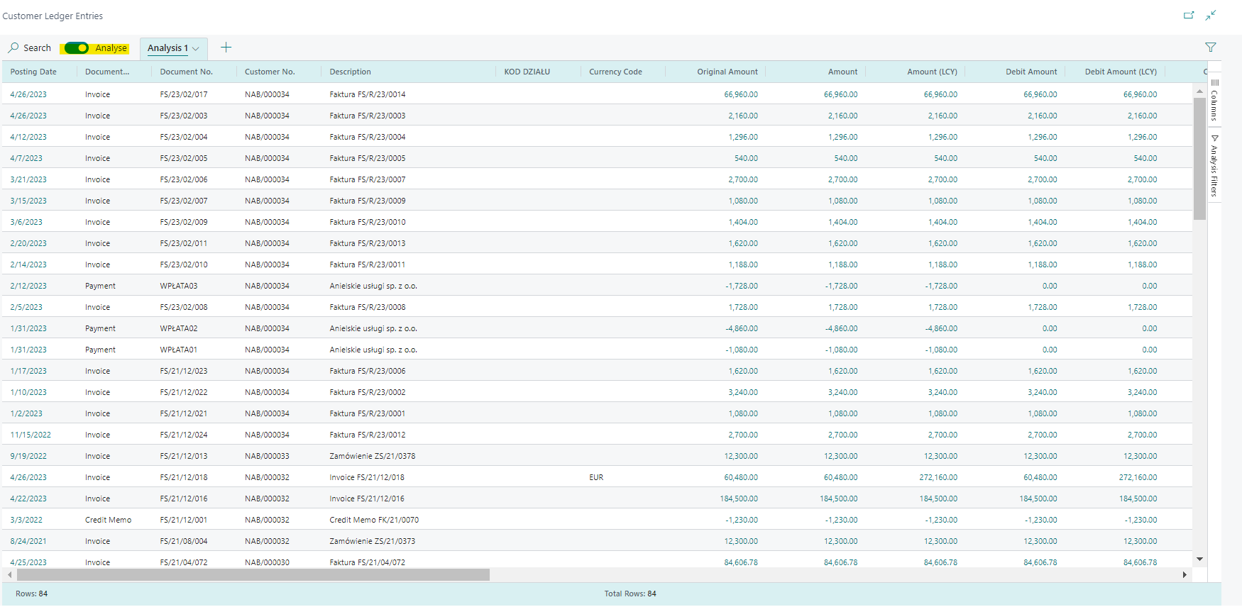Click Amount (LCY) value 272,160.00

click(x=938, y=477)
